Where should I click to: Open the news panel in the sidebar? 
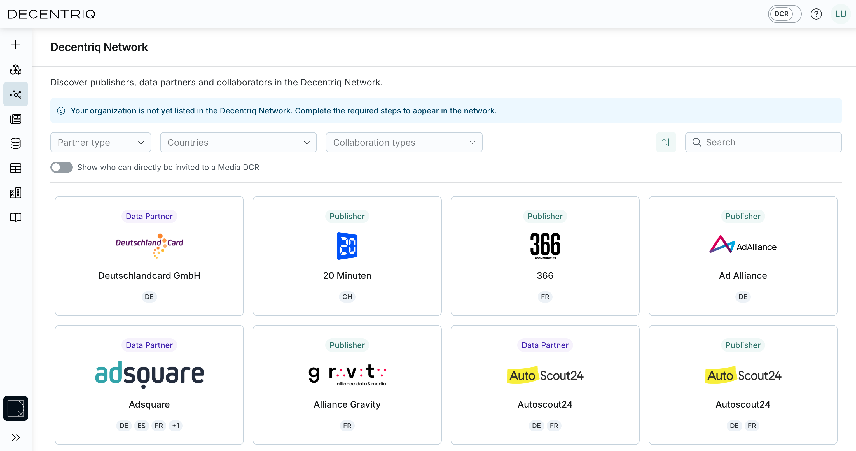[x=15, y=119]
